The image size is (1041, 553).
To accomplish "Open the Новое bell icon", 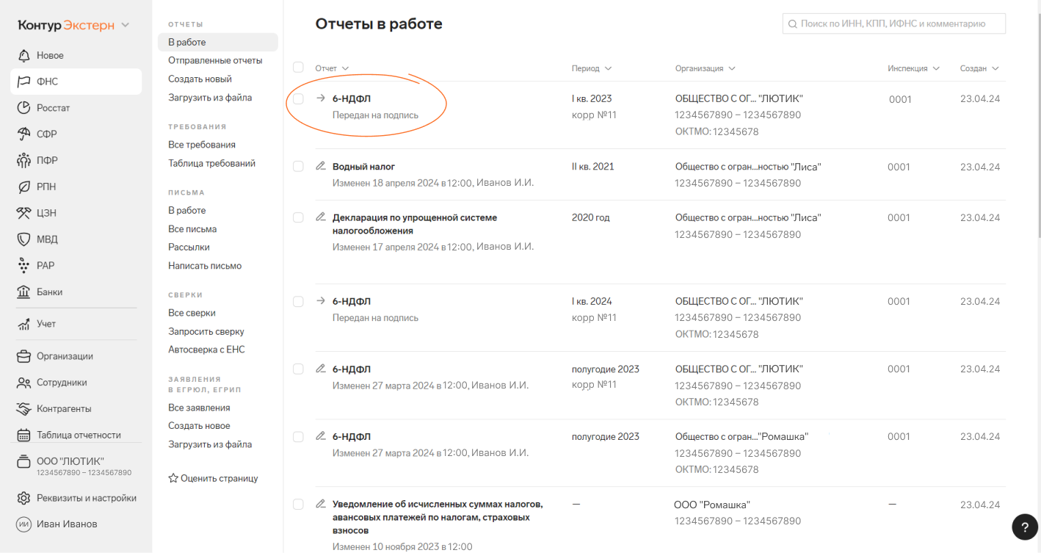I will [x=23, y=56].
